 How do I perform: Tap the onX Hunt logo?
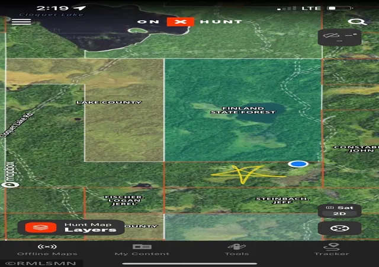point(189,22)
